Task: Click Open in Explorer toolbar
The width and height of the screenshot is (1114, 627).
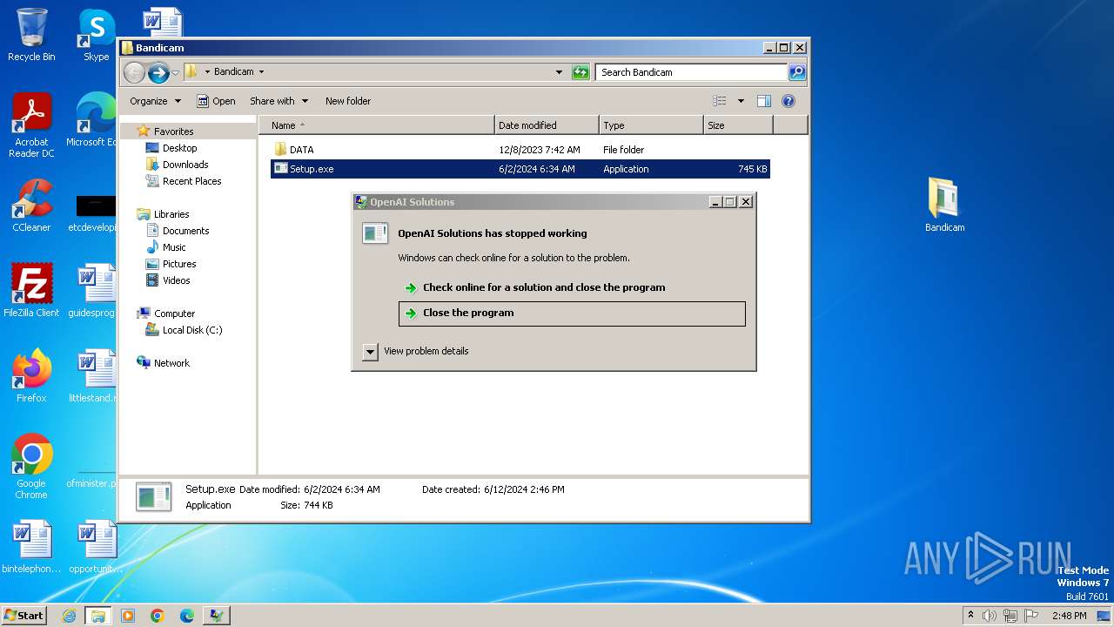Action: coord(216,101)
